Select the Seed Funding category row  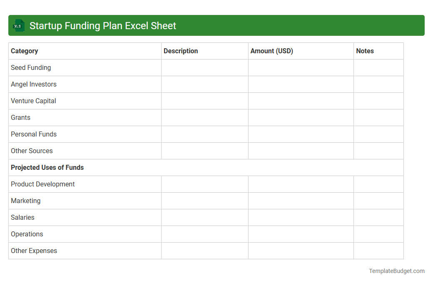click(x=31, y=67)
